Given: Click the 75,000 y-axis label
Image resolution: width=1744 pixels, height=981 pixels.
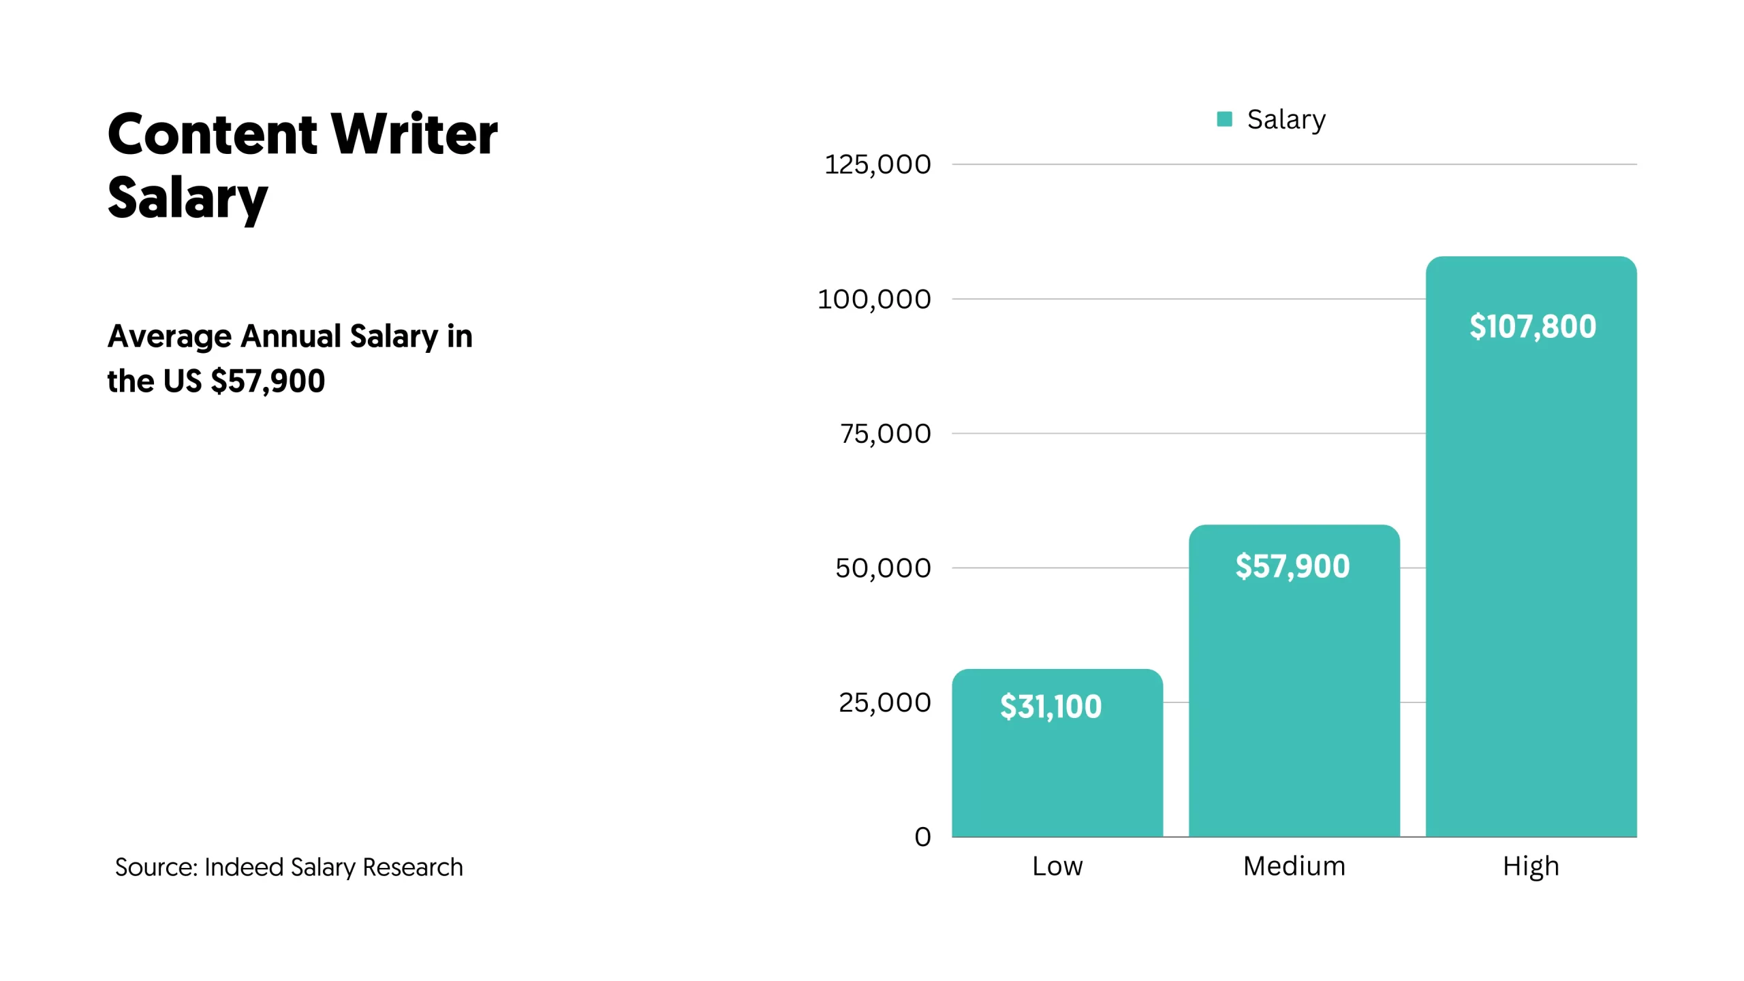Looking at the screenshot, I should [885, 433].
